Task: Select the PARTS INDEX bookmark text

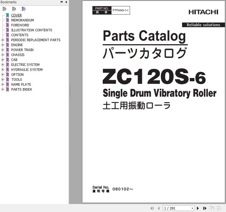Action: [x=22, y=89]
